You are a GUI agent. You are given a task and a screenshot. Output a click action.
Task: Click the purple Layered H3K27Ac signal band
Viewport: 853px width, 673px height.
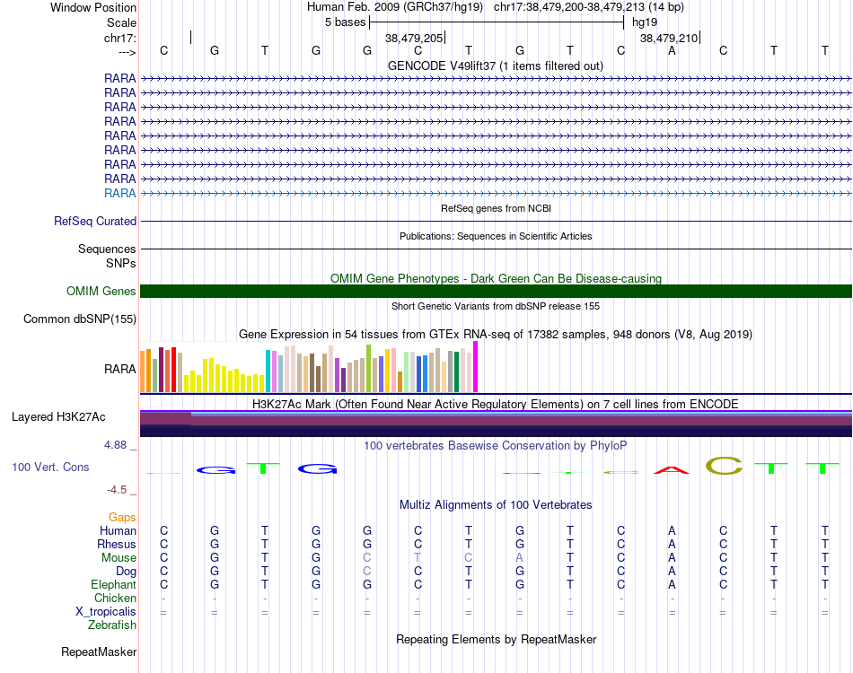[x=497, y=424]
